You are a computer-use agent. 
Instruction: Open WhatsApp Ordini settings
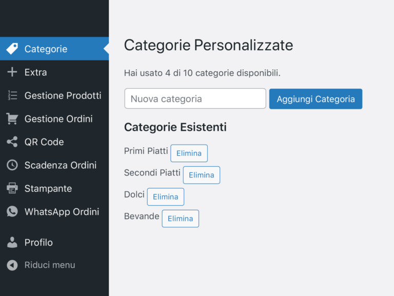click(x=54, y=211)
